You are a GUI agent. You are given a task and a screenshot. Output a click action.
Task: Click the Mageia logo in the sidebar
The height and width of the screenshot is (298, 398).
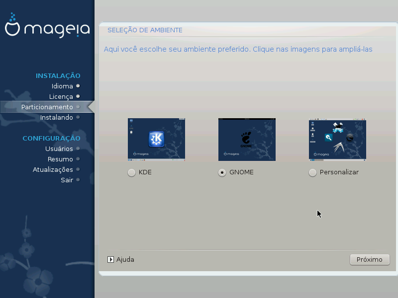click(47, 28)
